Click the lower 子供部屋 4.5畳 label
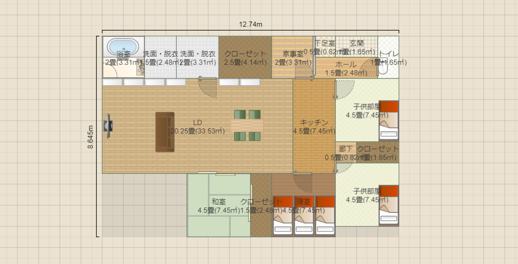 point(367,195)
